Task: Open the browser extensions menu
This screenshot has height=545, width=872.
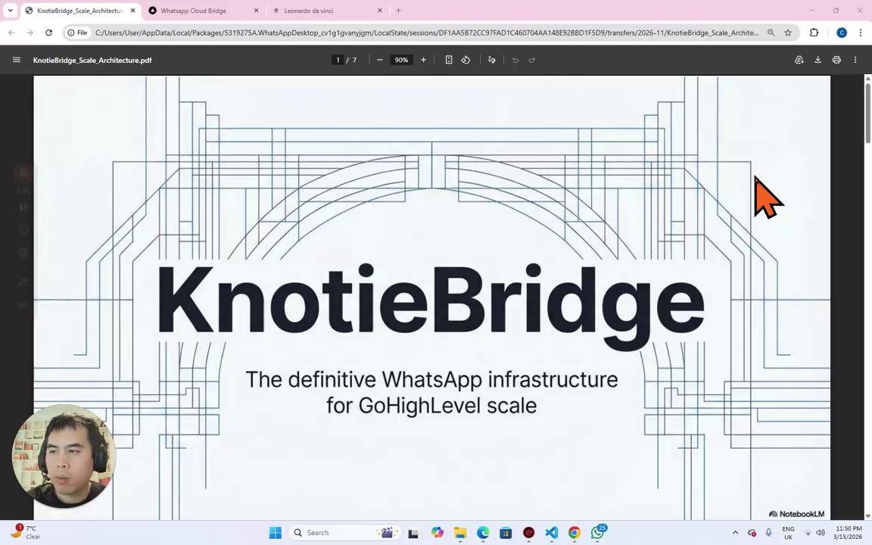Action: tap(814, 33)
